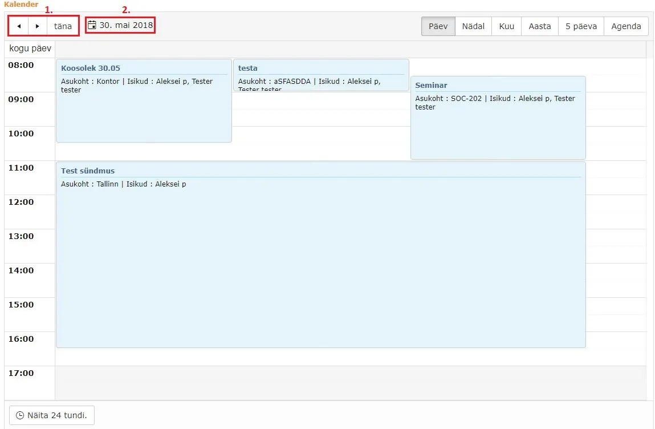Select the 12:00 time label

click(x=21, y=203)
